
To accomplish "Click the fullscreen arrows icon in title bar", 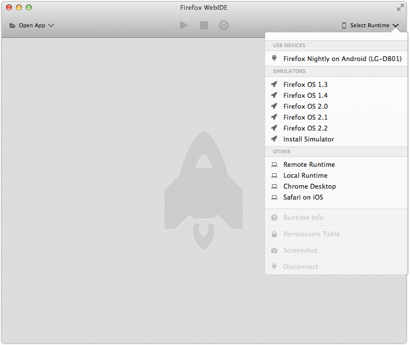I will pos(401,7).
